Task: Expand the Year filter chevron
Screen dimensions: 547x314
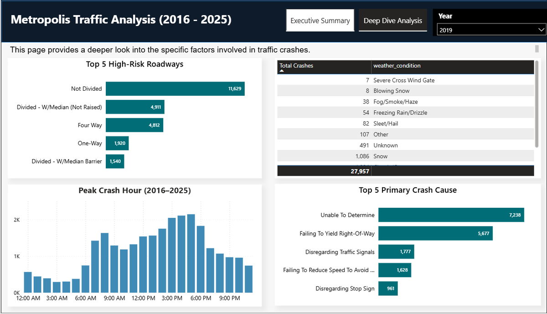Action: coord(542,29)
